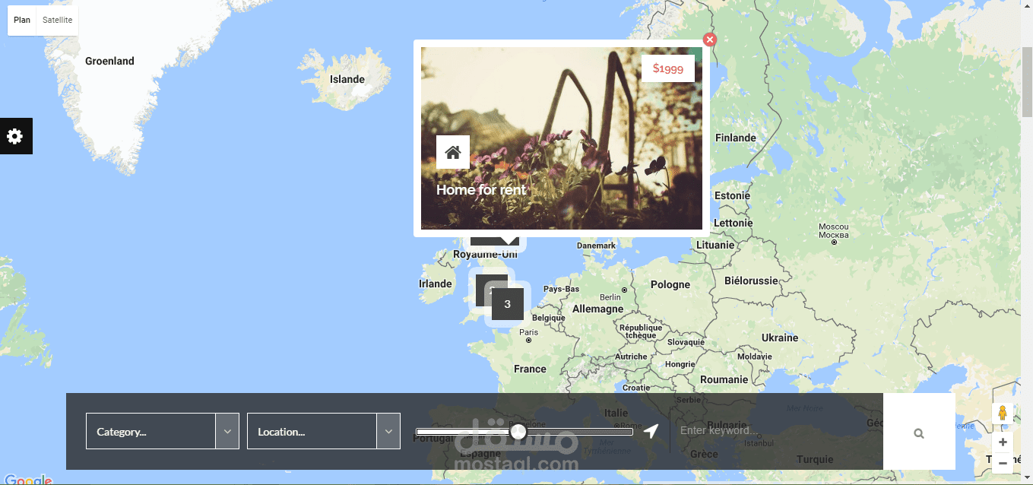Click the Pologne map label
This screenshot has height=485, width=1033.
tap(670, 284)
